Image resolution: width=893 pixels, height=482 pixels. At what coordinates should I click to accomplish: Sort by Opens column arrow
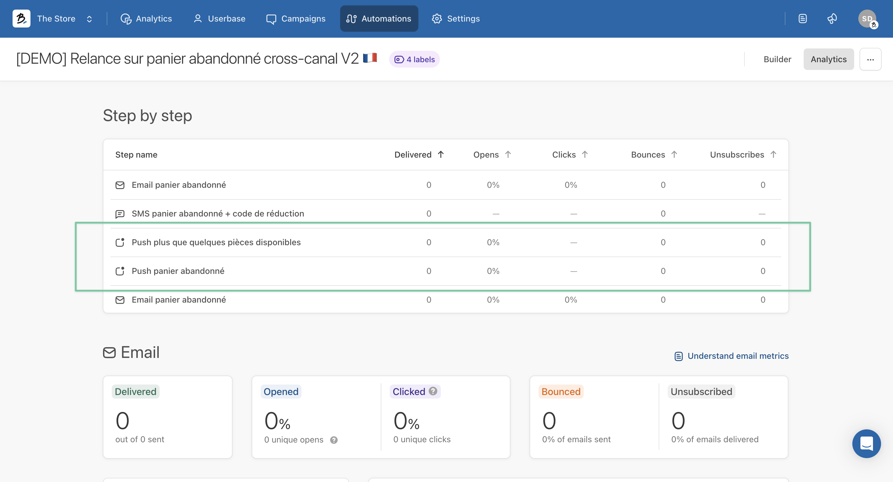tap(508, 154)
